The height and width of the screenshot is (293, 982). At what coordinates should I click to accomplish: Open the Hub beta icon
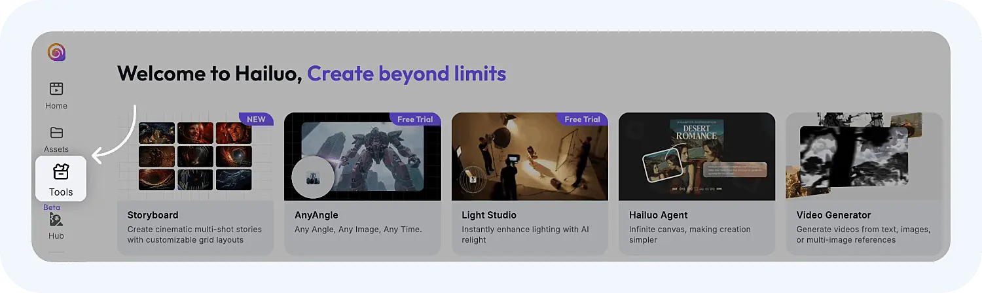tap(56, 220)
